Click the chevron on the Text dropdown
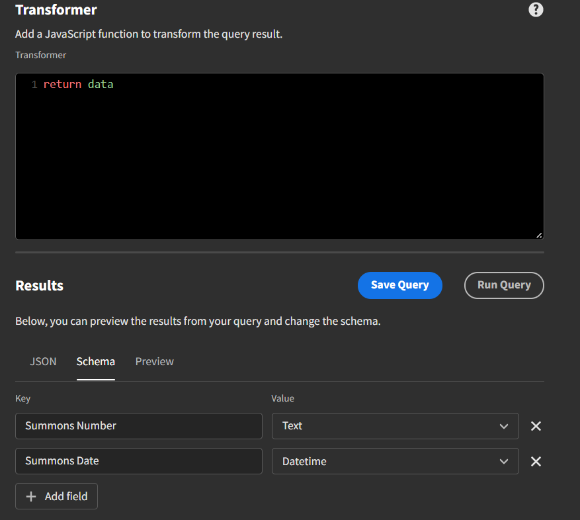 (x=505, y=426)
